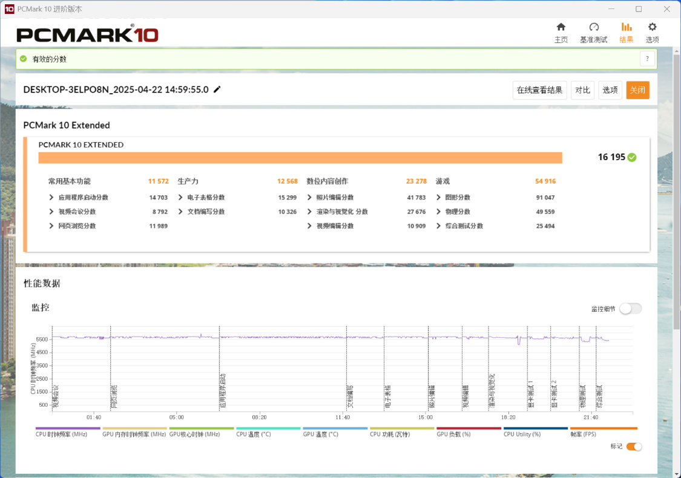Click the 91 047 图形分数 value
This screenshot has height=478, width=681.
[x=545, y=198]
